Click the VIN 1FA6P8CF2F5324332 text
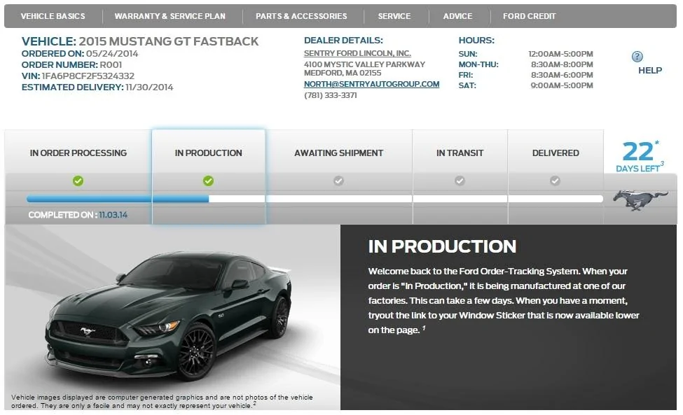The width and height of the screenshot is (683, 415). click(78, 76)
